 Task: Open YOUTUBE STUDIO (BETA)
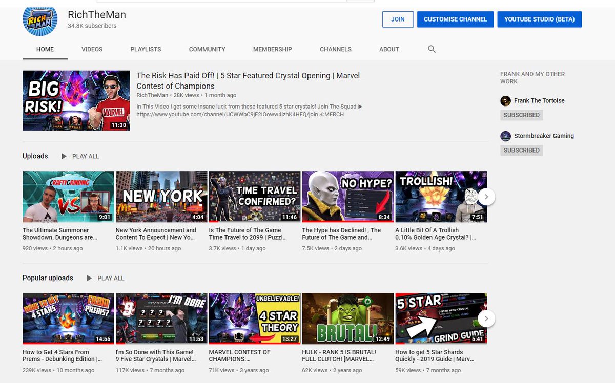[x=539, y=19]
